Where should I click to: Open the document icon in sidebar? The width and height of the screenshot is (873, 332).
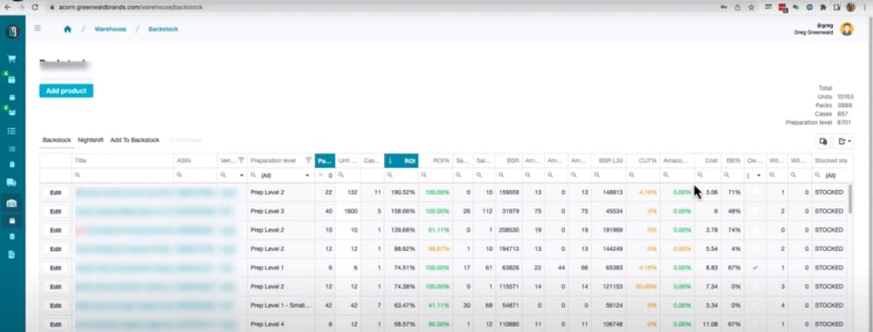pyautogui.click(x=11, y=254)
